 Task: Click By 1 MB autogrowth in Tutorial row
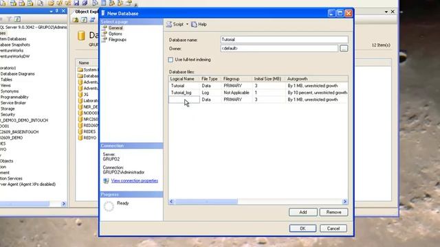click(x=317, y=86)
